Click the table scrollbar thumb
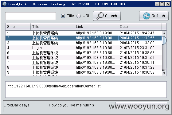172x115 pixels. (164, 40)
